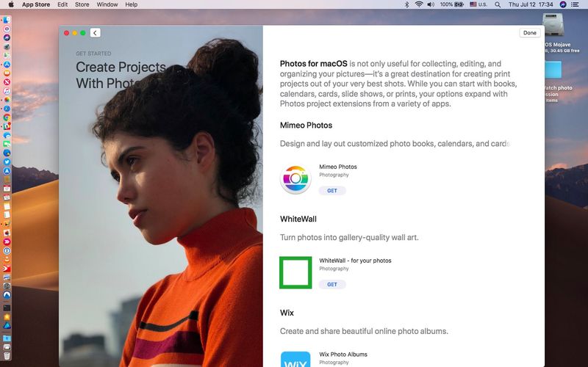Click the WhiteWall green square app icon
588x367 pixels.
[295, 272]
